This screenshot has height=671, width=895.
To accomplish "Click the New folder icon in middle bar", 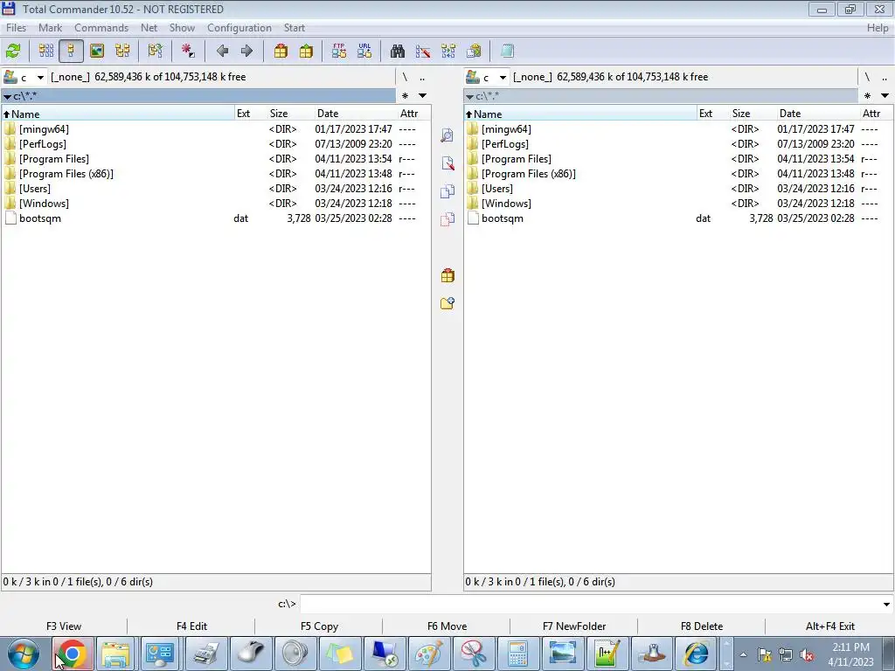I will pyautogui.click(x=447, y=303).
